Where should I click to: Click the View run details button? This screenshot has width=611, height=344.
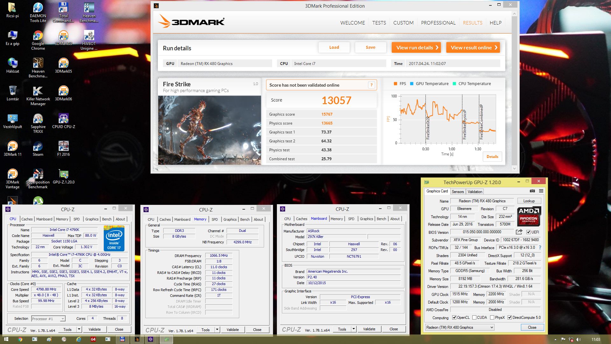416,47
